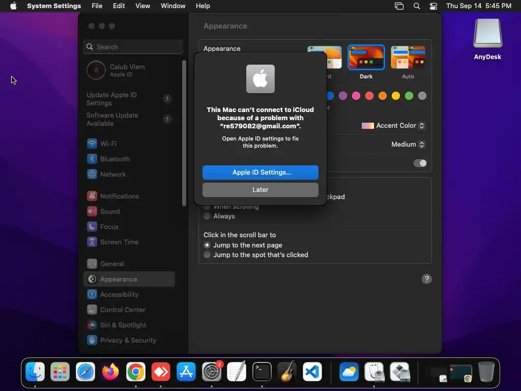Click the Sound speaker icon
Screen dimensions: 521x391
point(92,211)
